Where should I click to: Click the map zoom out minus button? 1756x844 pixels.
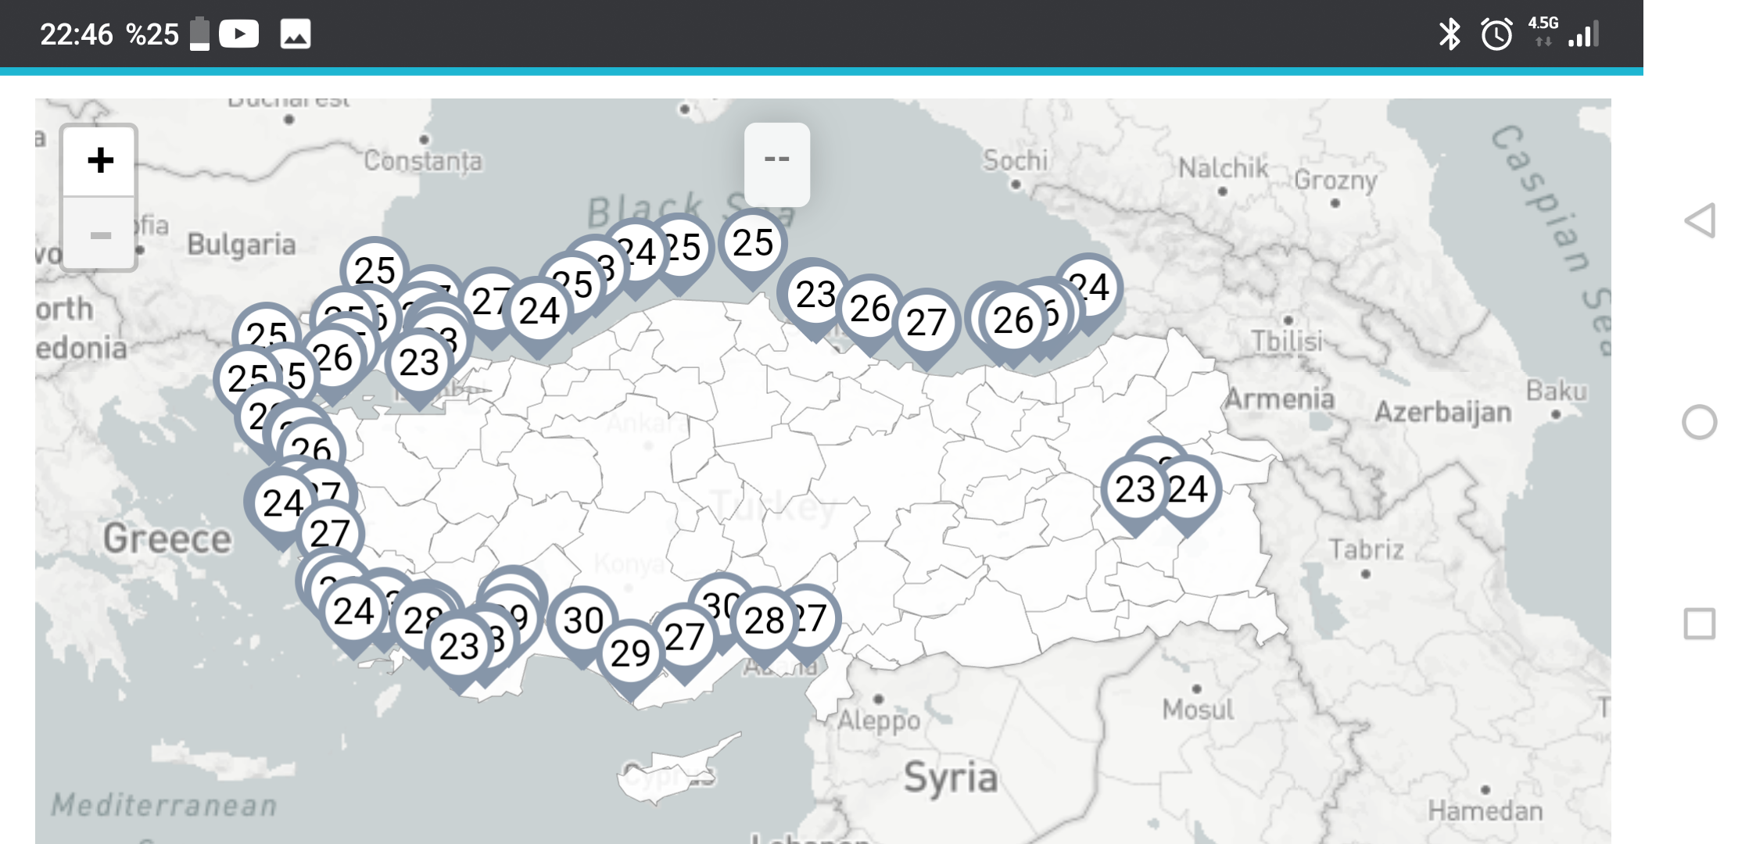[100, 234]
